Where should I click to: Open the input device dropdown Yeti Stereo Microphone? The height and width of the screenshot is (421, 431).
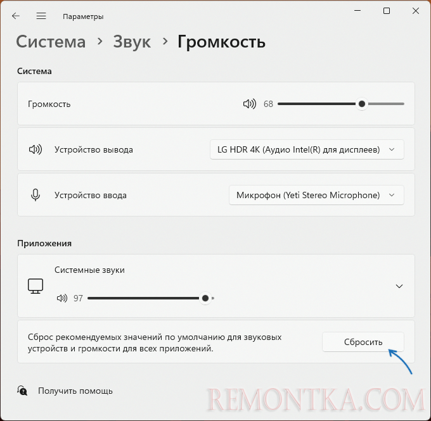click(x=316, y=195)
